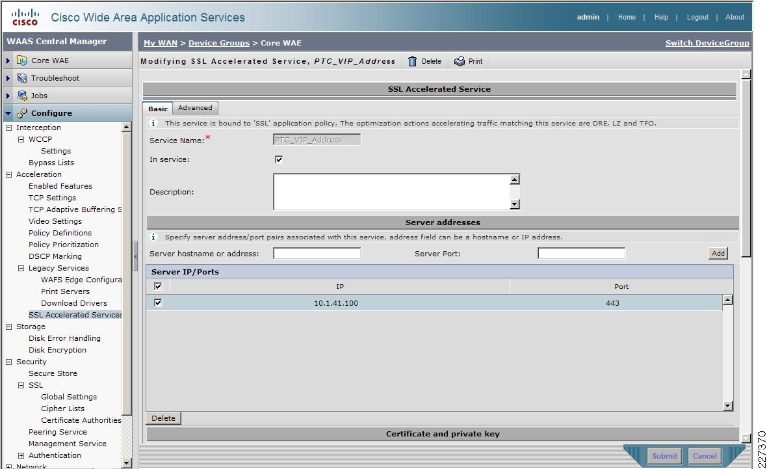Click the Service Name input field
This screenshot has width=767, height=469.
(317, 139)
